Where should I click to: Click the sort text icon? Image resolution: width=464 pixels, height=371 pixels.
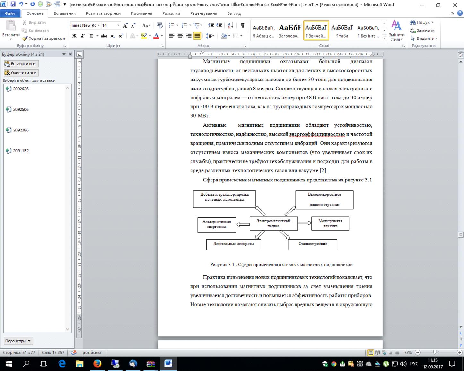click(230, 25)
